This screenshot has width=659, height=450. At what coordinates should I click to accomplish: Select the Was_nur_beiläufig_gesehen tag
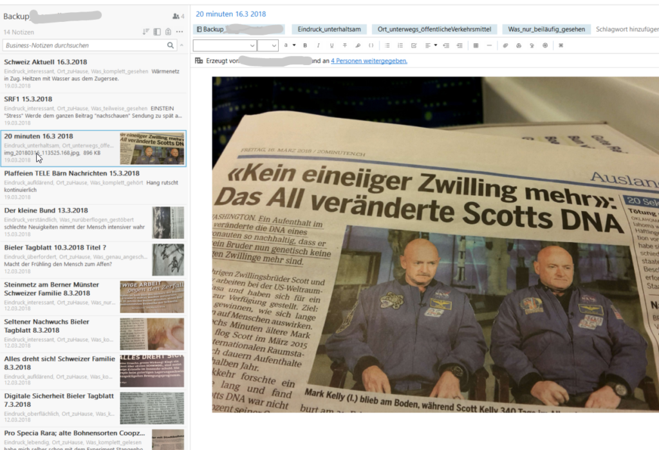tap(546, 29)
